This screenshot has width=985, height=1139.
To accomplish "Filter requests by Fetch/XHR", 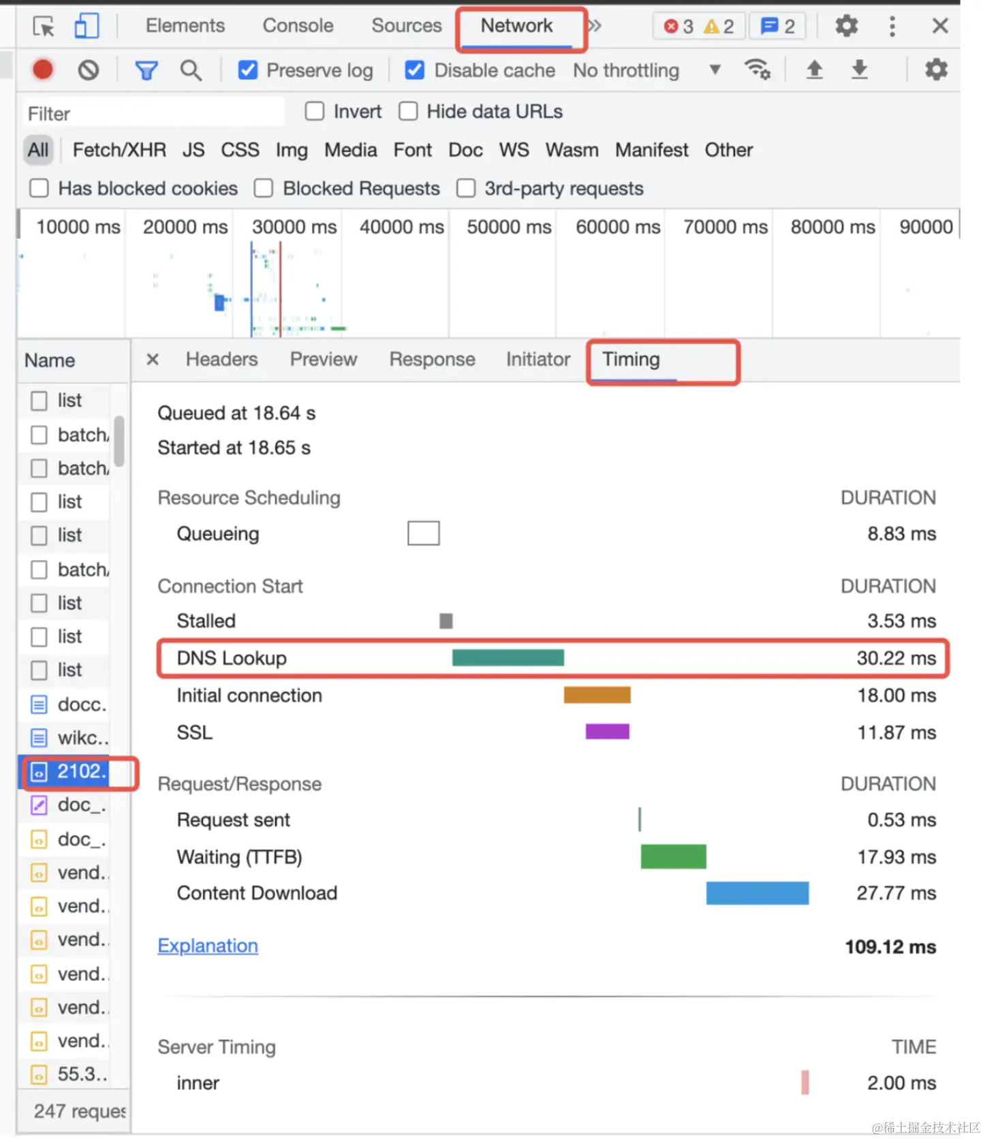I will pyautogui.click(x=119, y=150).
